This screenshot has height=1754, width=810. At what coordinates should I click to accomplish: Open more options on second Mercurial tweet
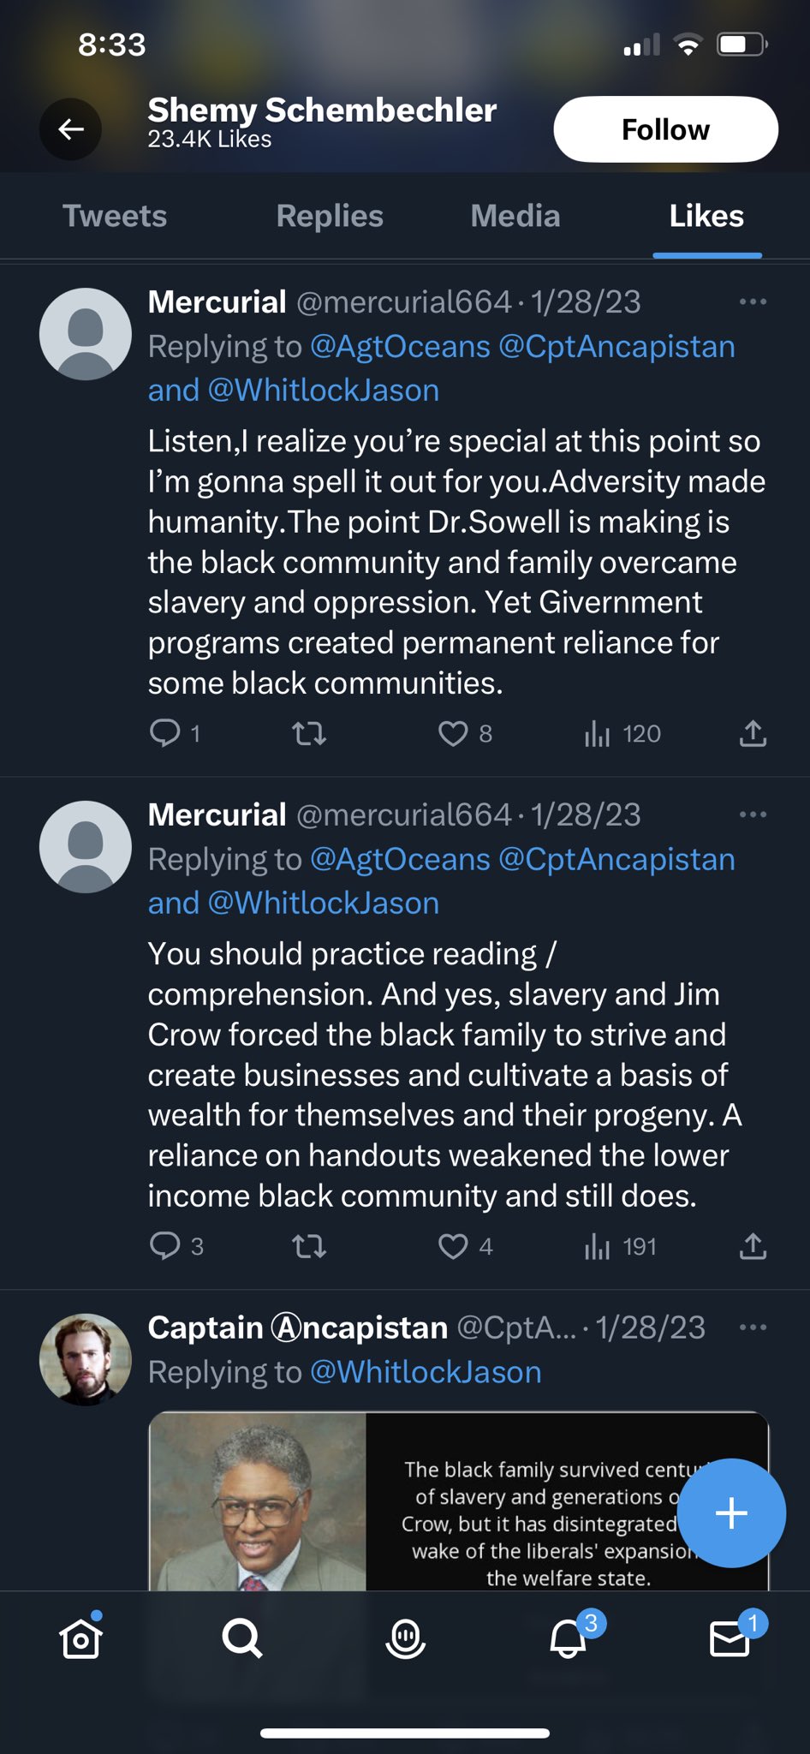tap(753, 814)
